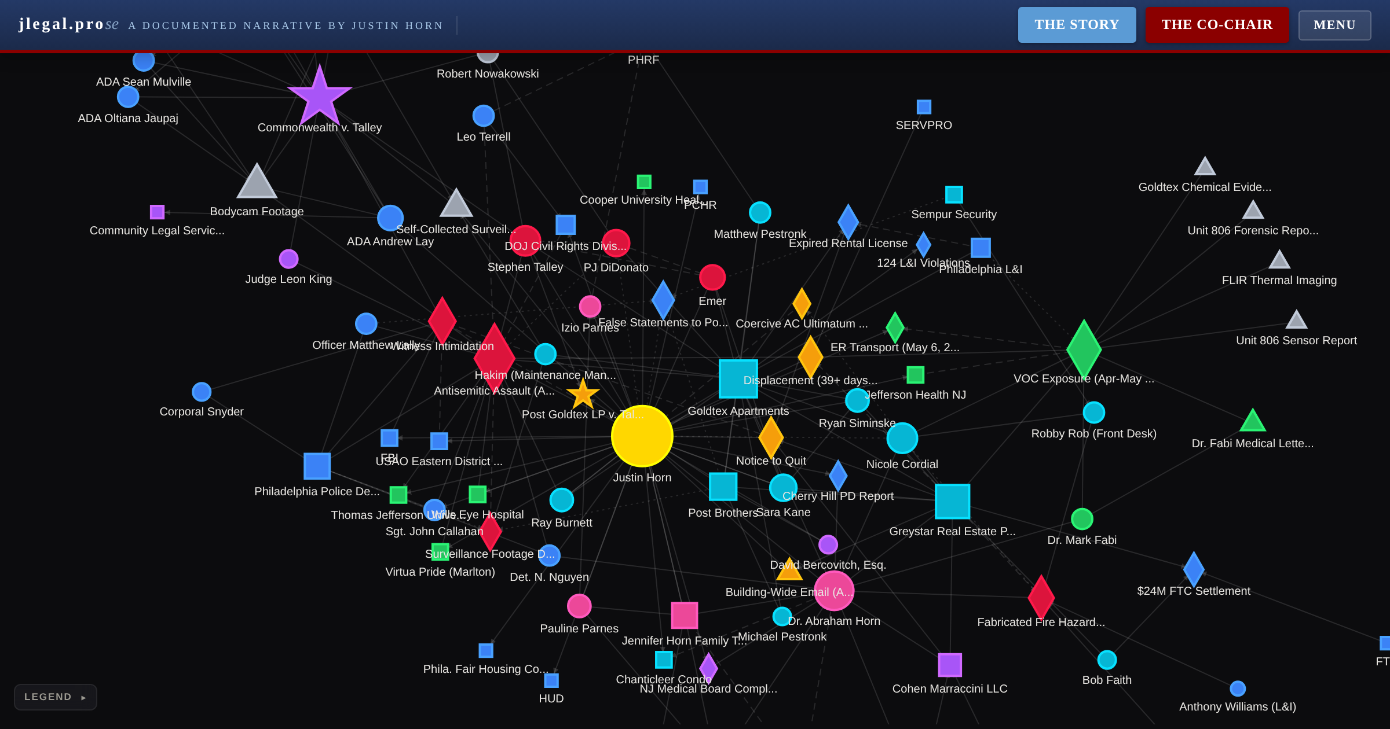
Task: Select the Notice to Quit orange diamond node
Action: [x=771, y=437]
